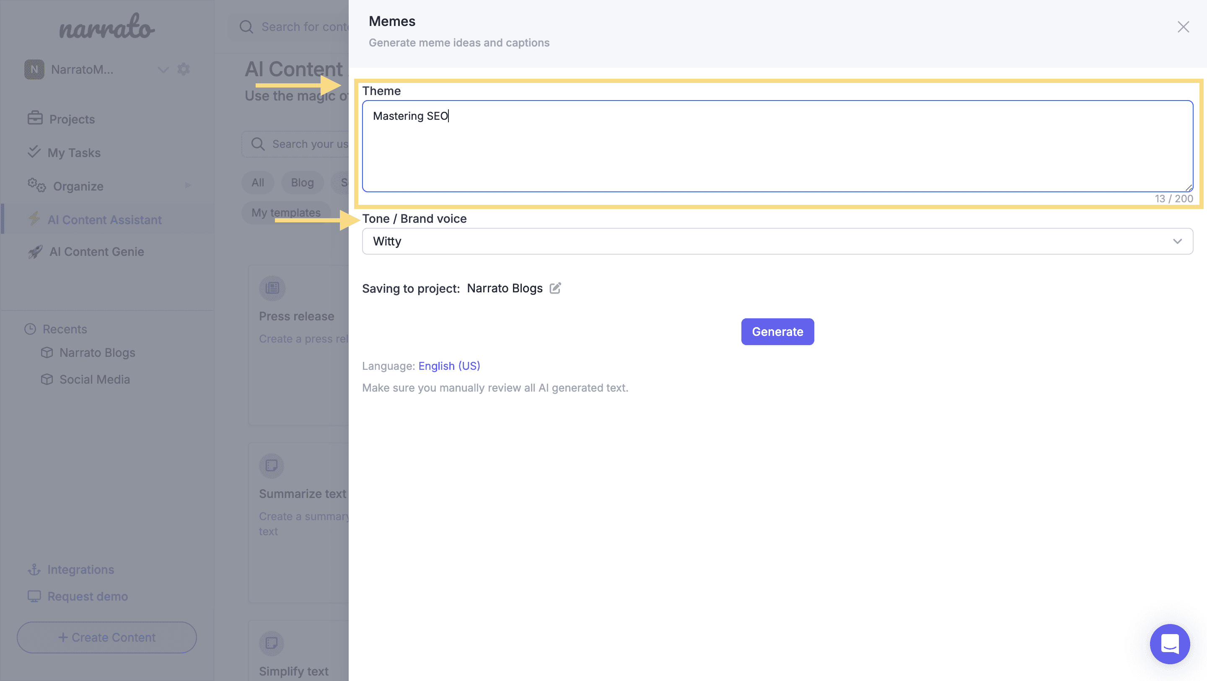
Task: Open the Tone / Brand voice dropdown
Action: point(777,241)
